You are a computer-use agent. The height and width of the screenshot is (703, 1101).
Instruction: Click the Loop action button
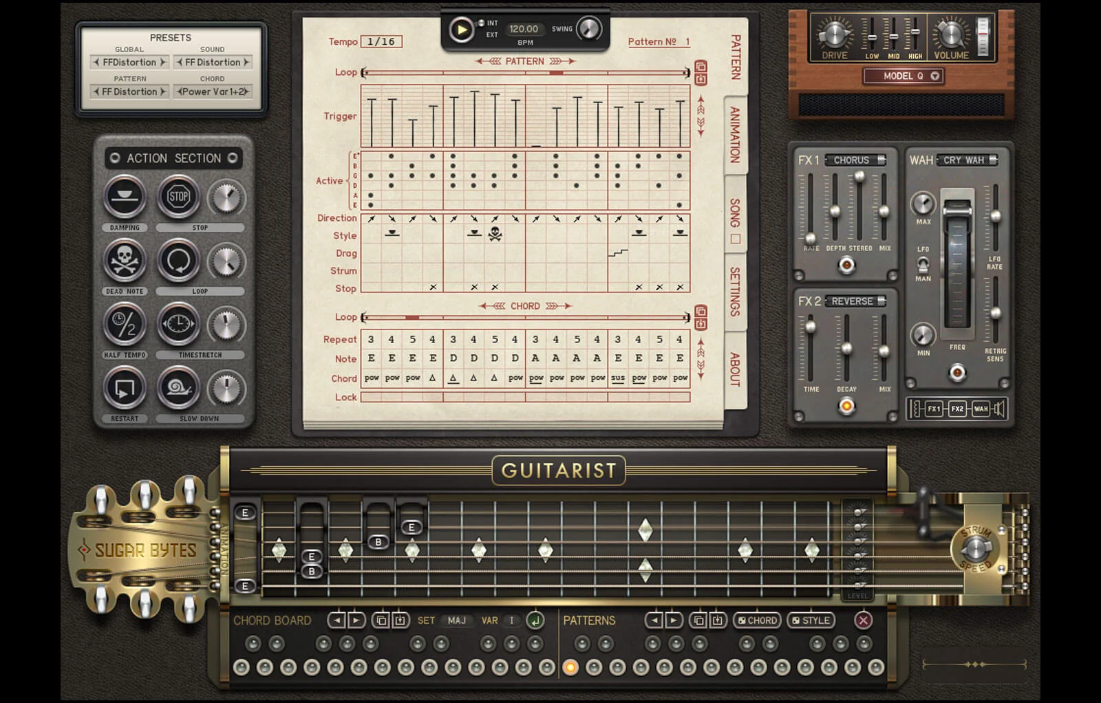178,261
